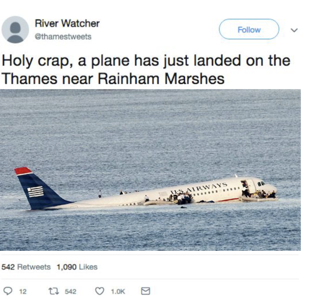Click the tweet text about the Thames
320x306 pixels.
click(146, 70)
